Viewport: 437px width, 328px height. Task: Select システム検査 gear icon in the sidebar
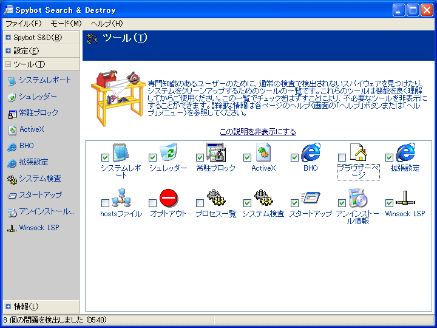pos(12,180)
